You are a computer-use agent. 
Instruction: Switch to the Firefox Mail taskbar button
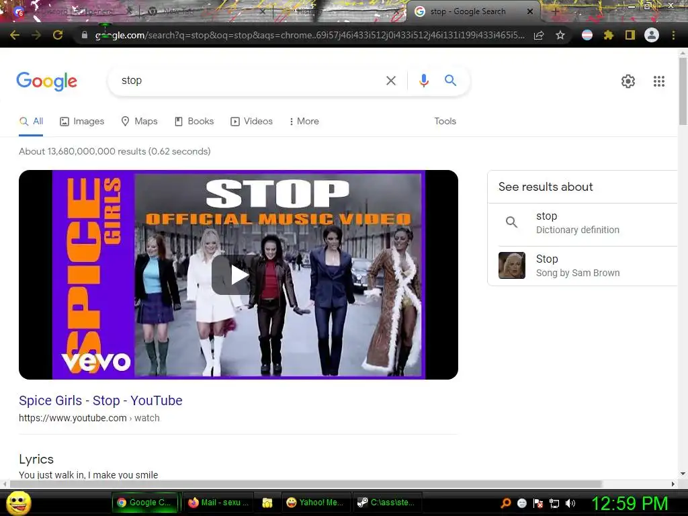(218, 503)
